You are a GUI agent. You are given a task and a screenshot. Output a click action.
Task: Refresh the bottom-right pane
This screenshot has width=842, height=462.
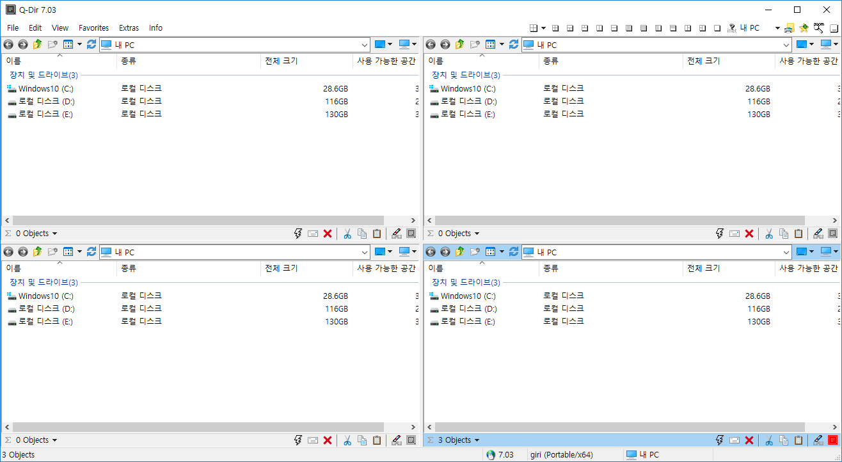pos(514,252)
